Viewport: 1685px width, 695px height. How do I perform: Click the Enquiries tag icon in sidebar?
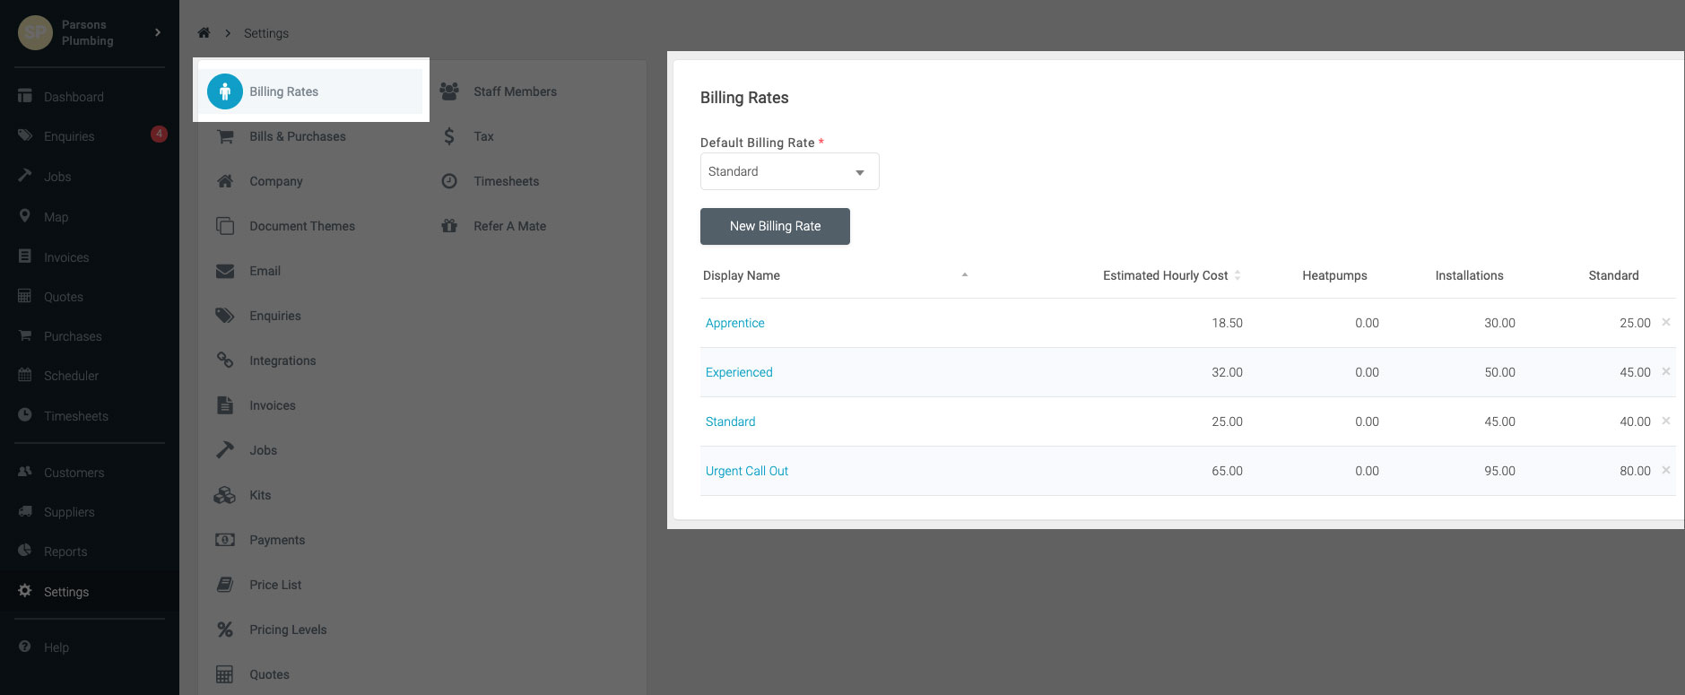pyautogui.click(x=25, y=135)
